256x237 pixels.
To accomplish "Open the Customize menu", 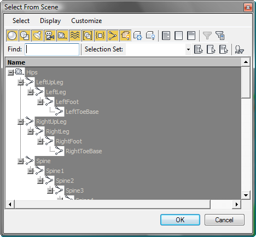I will pos(86,21).
